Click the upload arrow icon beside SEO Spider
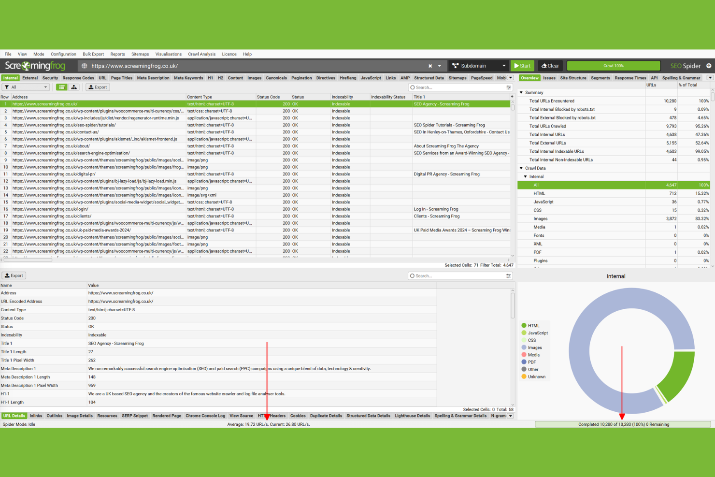Viewport: 715px width, 477px height. 709,66
